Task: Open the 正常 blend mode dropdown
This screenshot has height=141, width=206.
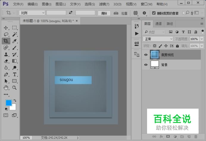Action: point(158,39)
